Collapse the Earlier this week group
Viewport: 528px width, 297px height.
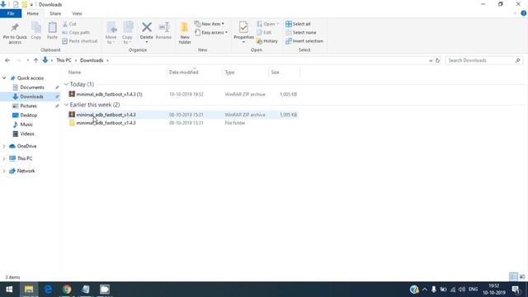tap(66, 105)
